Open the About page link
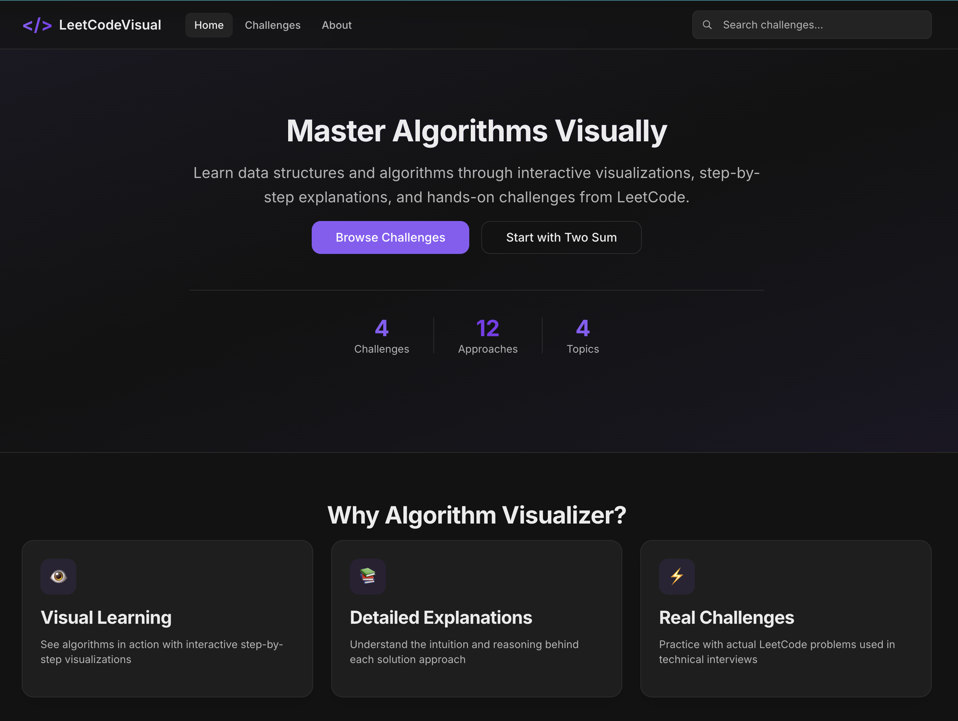This screenshot has height=721, width=958. (336, 25)
